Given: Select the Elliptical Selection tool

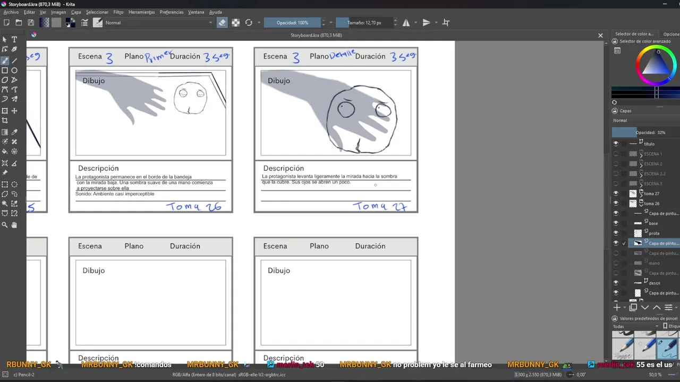Looking at the screenshot, I should point(14,185).
